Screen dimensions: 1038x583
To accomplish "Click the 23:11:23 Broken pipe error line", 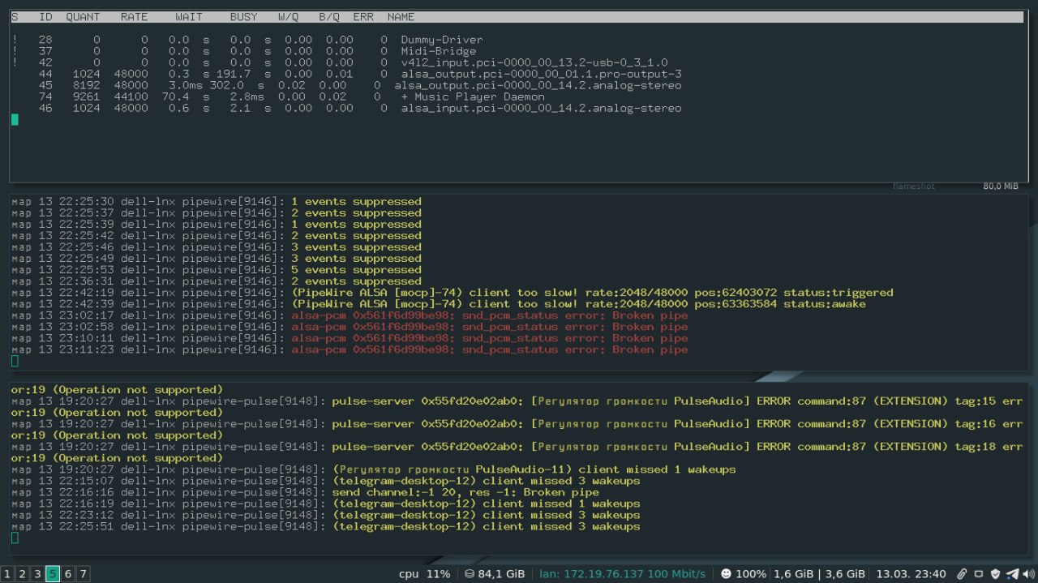I will (350, 349).
